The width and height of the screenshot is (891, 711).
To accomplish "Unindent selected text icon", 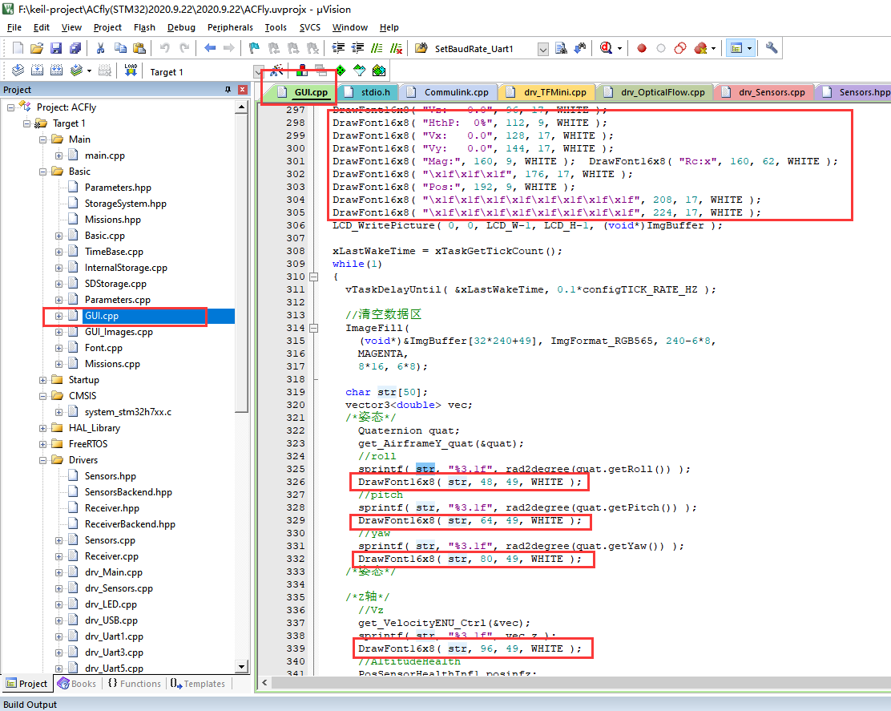I will [x=357, y=48].
